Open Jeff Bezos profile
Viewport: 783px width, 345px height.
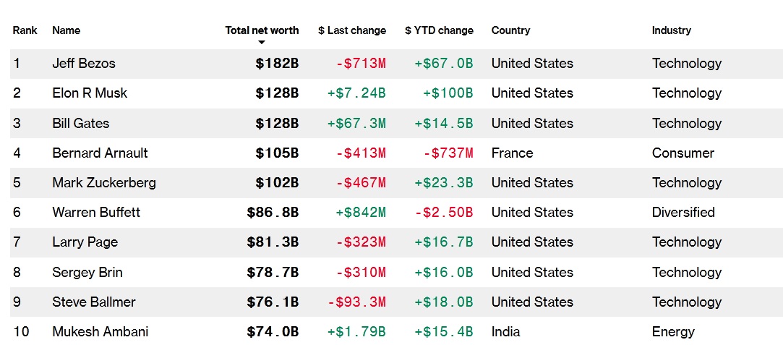pyautogui.click(x=84, y=64)
